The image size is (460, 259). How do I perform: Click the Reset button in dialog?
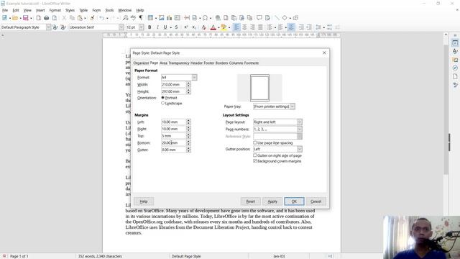point(250,201)
